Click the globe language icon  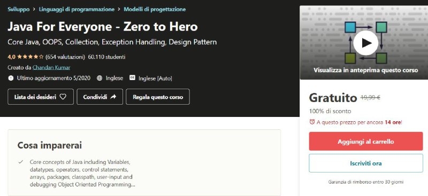(100, 78)
